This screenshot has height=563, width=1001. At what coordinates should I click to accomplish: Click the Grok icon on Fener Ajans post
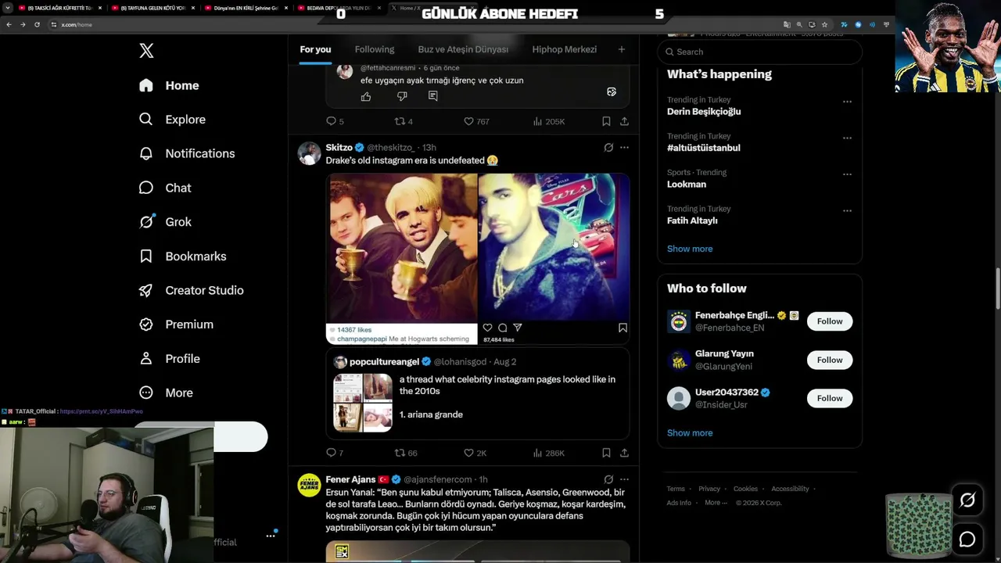click(608, 479)
